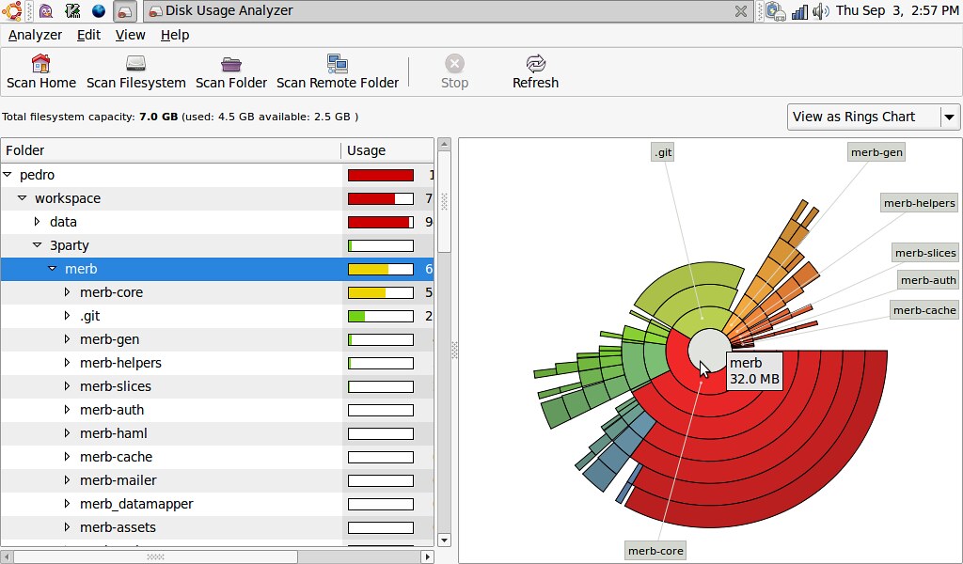Select the pedro usage bar

[x=381, y=175]
